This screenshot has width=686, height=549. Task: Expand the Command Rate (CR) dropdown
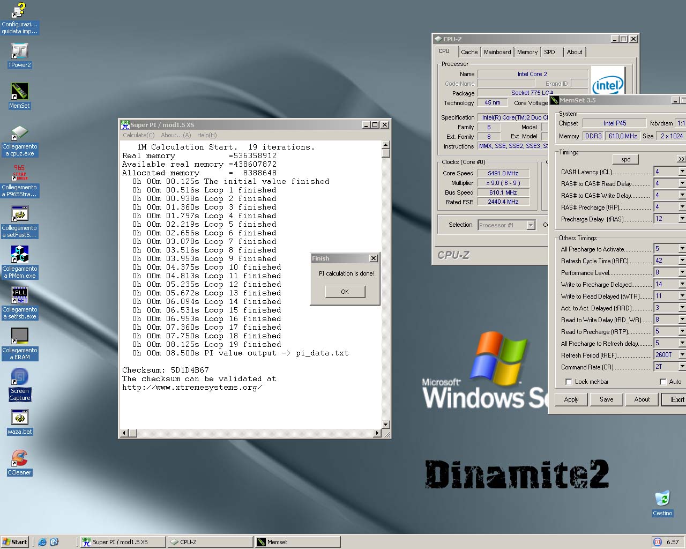(682, 367)
